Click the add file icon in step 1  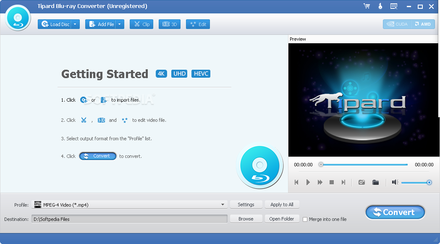point(104,100)
